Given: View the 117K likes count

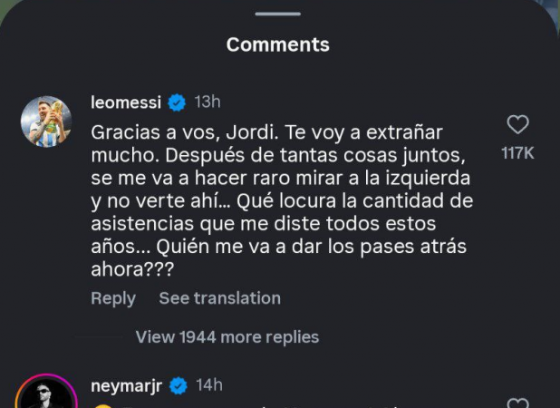Looking at the screenshot, I should (517, 153).
